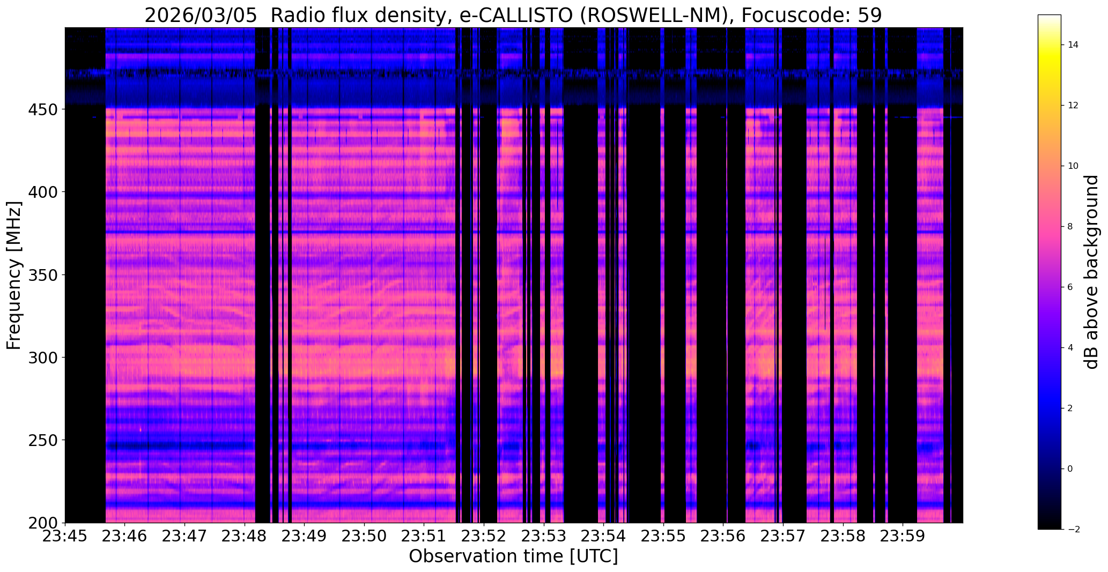Image resolution: width=1108 pixels, height=572 pixels.
Task: Click the 'Observation time [UTC]' x-axis label
Action: (x=513, y=556)
